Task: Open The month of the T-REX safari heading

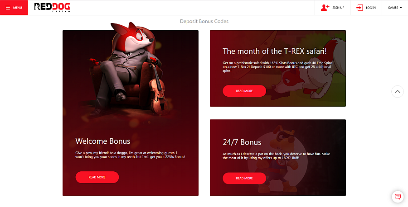Action: click(x=275, y=51)
